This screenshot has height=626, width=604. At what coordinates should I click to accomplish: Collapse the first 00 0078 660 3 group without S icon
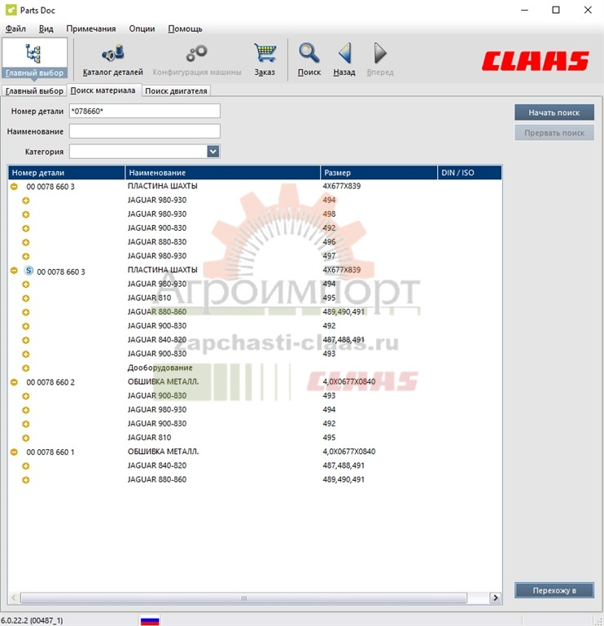pos(14,187)
